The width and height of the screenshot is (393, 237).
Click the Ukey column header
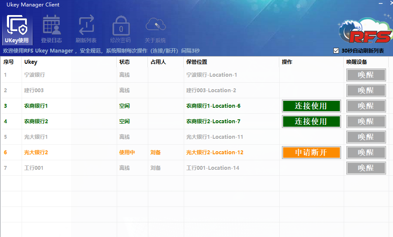click(69, 62)
